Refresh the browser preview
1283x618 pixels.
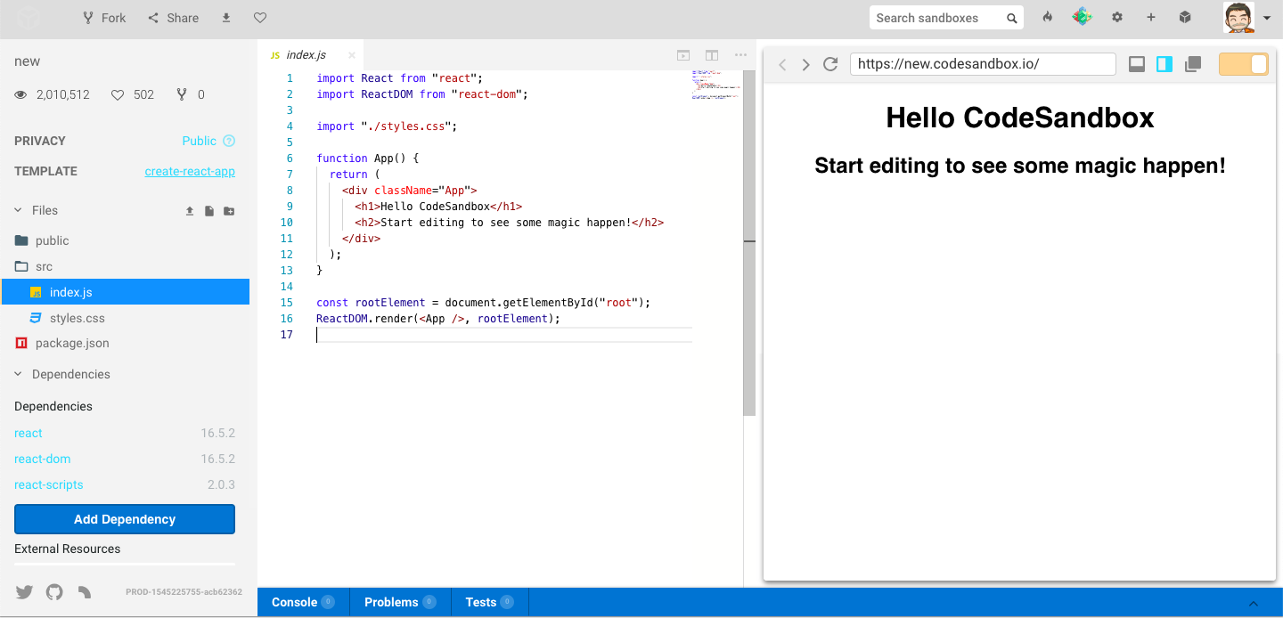tap(829, 63)
